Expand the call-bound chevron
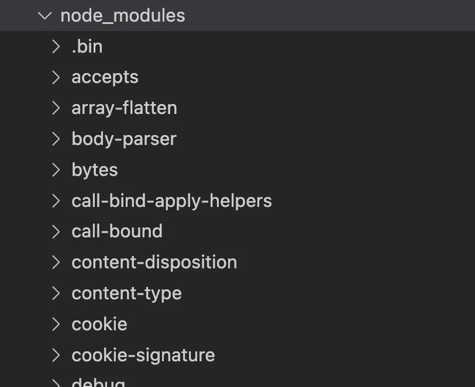Image resolution: width=475 pixels, height=387 pixels. (x=56, y=231)
